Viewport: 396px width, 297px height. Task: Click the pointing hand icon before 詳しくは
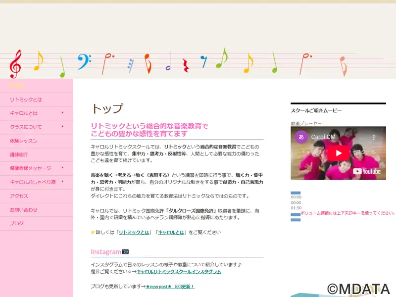tap(93, 232)
